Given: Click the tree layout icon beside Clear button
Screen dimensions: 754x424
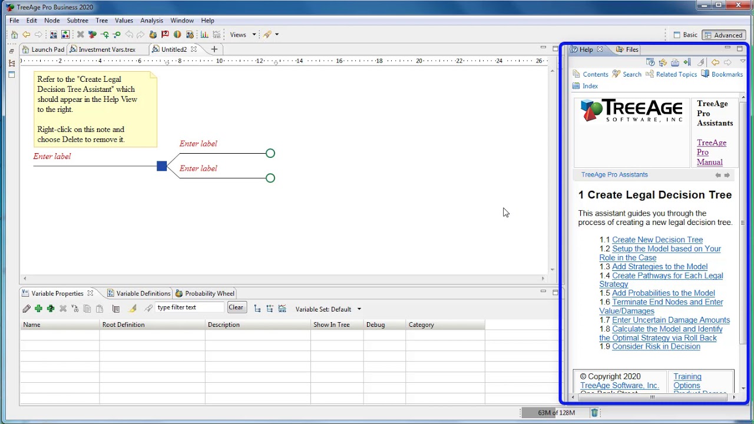Looking at the screenshot, I should click(x=257, y=309).
